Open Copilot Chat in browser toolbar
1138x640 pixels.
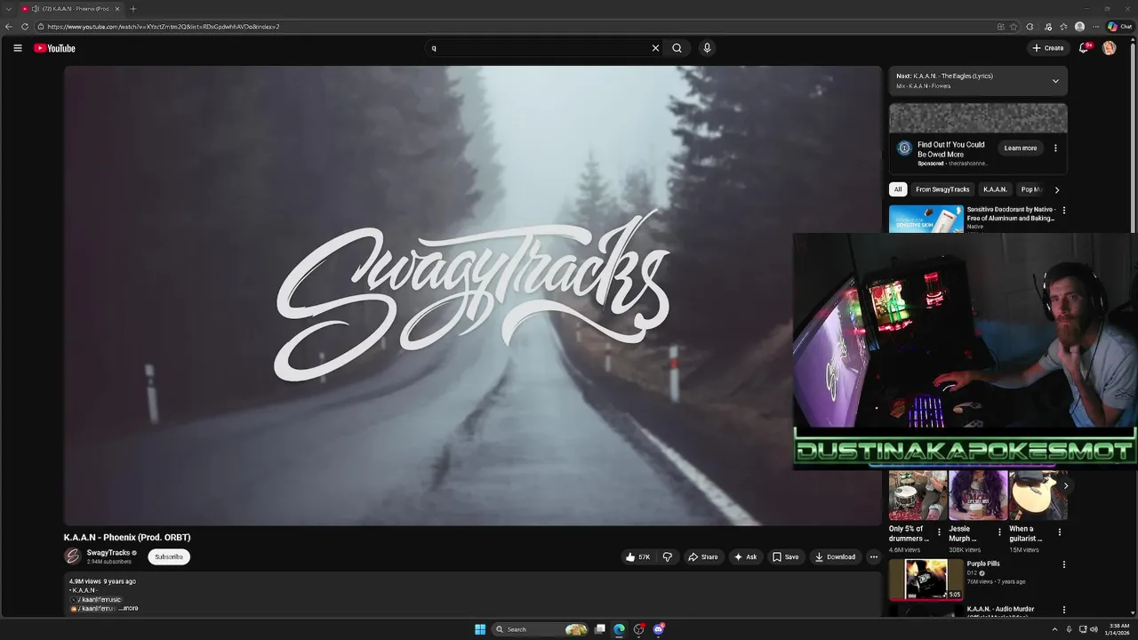1119,27
